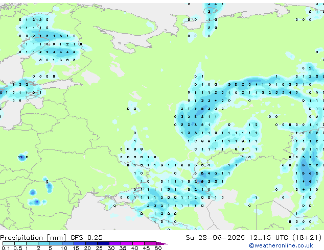Click the 1–2 mm legend color swatch

pyautogui.click(x=32, y=243)
